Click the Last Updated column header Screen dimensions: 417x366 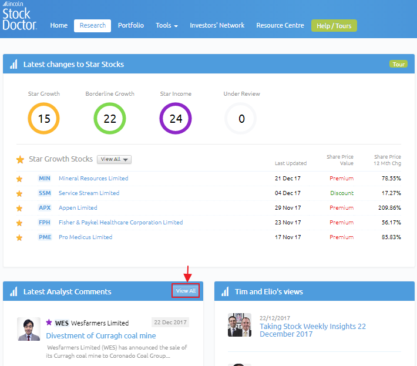[291, 163]
